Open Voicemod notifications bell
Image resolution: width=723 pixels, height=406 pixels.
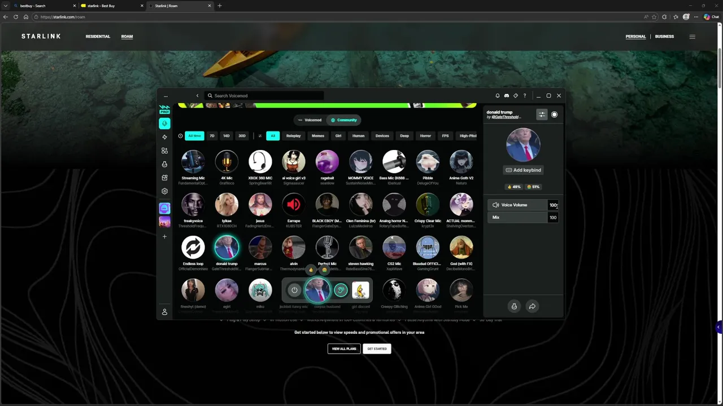(498, 96)
